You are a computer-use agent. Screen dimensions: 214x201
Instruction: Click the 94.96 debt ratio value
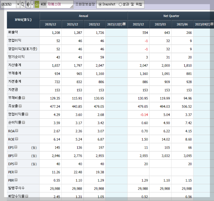tap(188, 98)
